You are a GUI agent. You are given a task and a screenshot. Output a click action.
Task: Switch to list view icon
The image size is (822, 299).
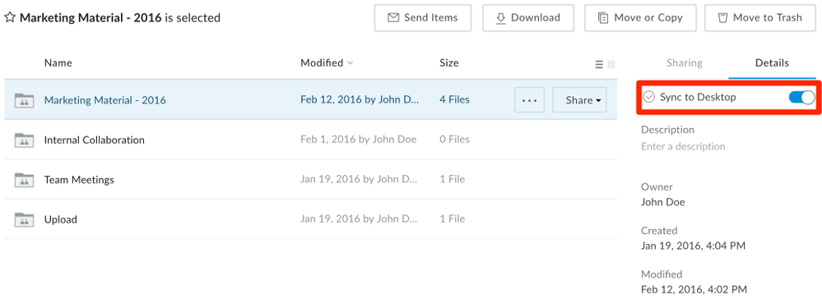point(599,64)
